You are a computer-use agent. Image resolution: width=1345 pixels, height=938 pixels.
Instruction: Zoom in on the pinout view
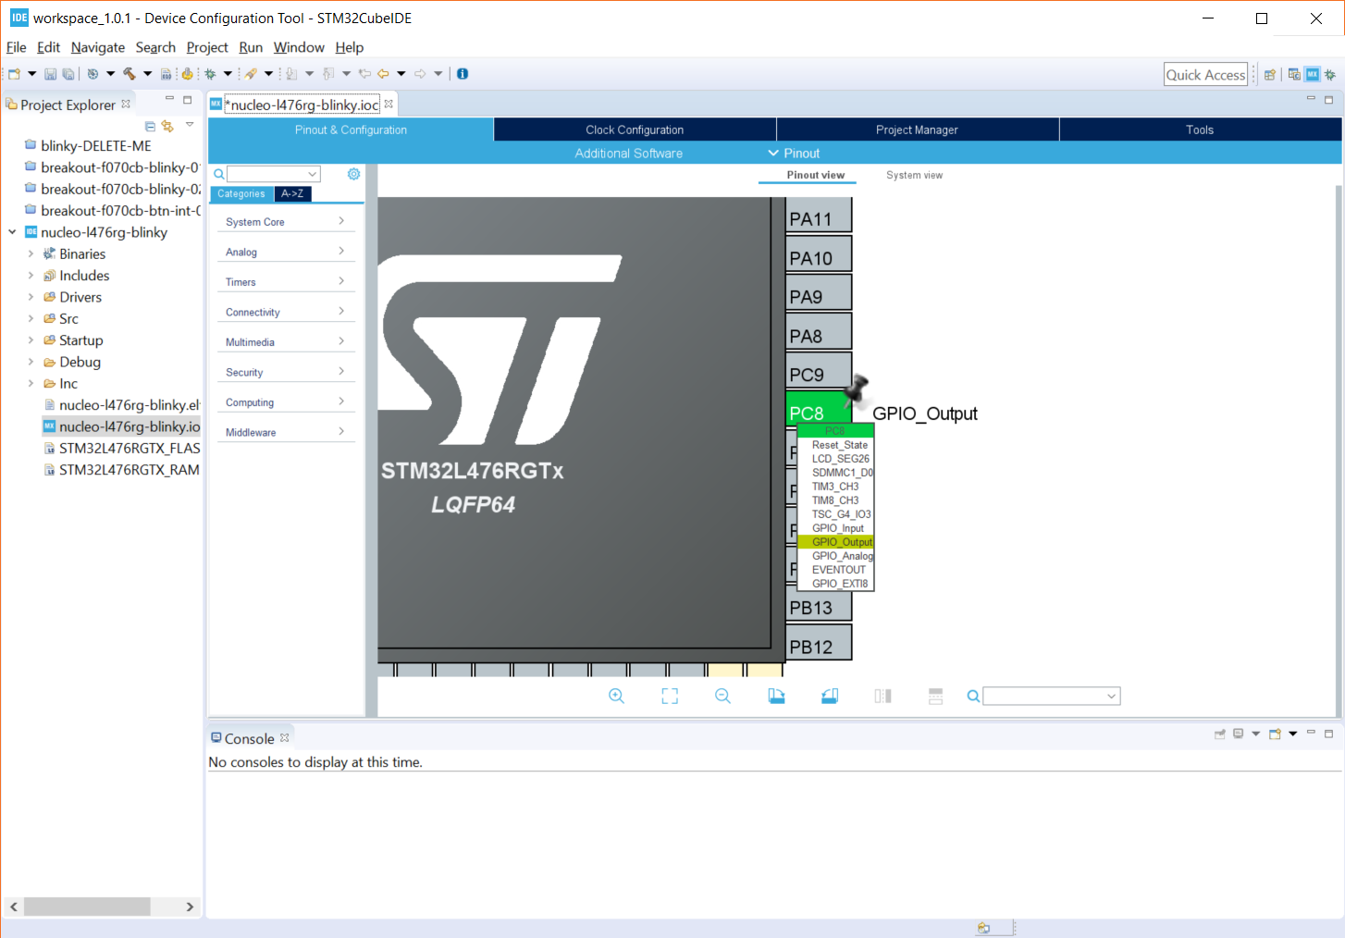tap(616, 696)
